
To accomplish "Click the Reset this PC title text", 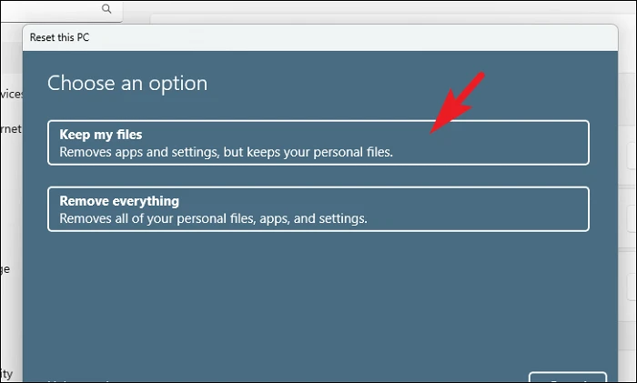I will pos(59,37).
